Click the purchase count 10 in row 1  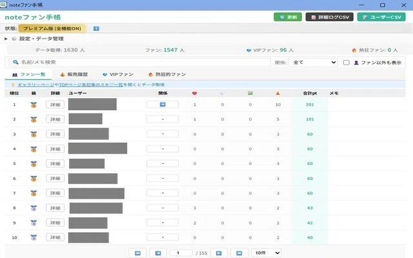point(278,104)
